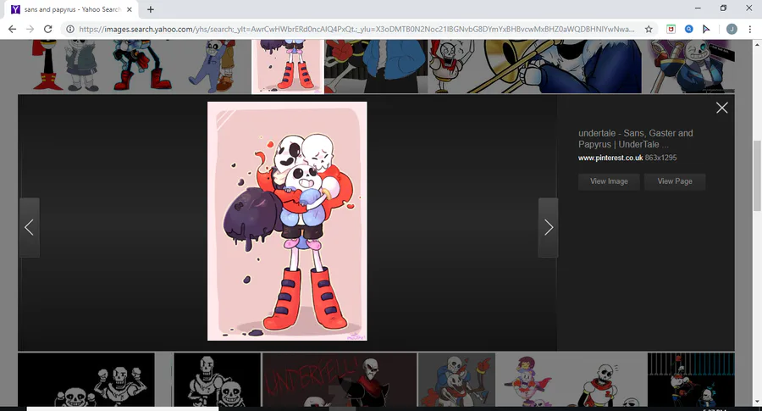This screenshot has width=762, height=411.
Task: Click the View Page button
Action: coord(675,181)
